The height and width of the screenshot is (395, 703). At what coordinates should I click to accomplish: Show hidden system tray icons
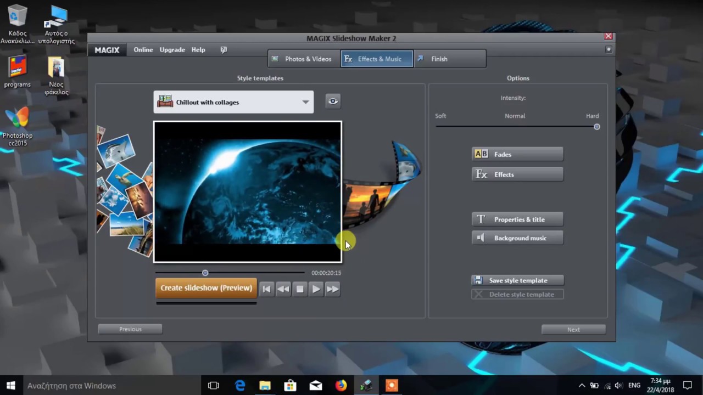click(582, 385)
